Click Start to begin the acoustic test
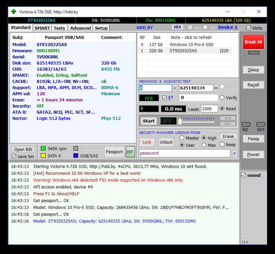Image resolution: width=275 pixels, height=254 pixels. pyautogui.click(x=149, y=121)
